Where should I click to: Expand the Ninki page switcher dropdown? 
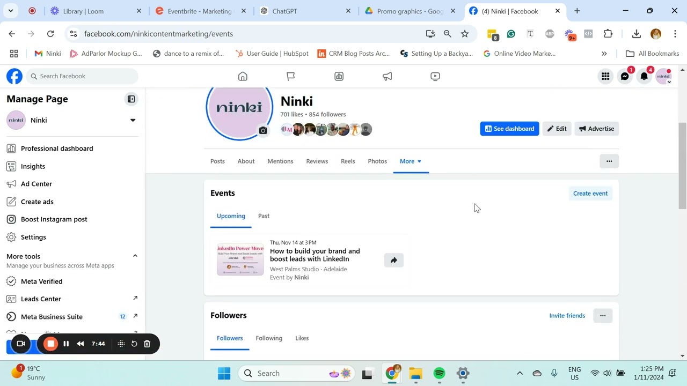pyautogui.click(x=133, y=120)
